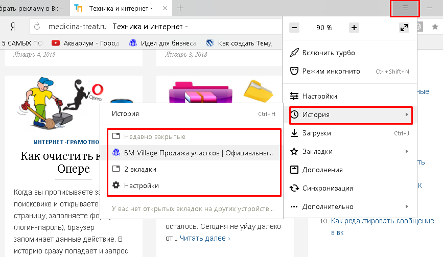Click the puzzle icon beside Дополнения
The width and height of the screenshot is (443, 257).
(294, 170)
